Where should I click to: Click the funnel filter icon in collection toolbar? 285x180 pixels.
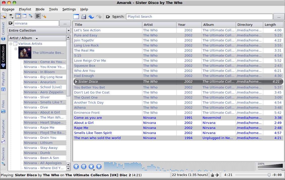[x=11, y=16]
